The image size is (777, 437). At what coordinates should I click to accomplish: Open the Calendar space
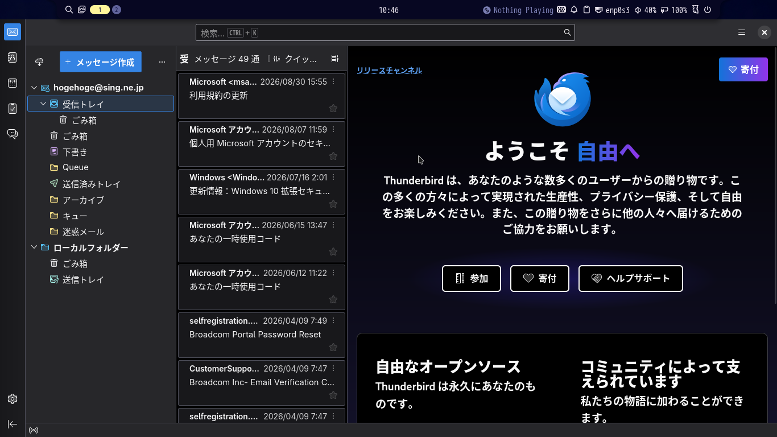[13, 83]
